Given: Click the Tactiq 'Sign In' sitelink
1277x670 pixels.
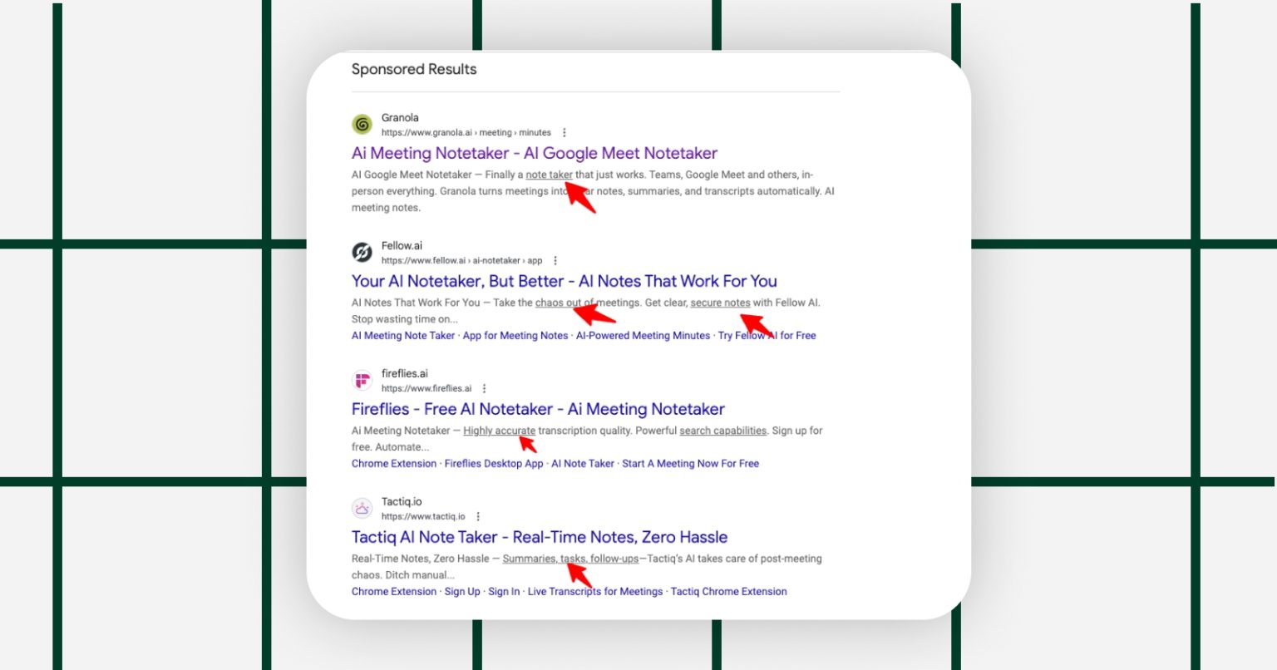Looking at the screenshot, I should pyautogui.click(x=504, y=592).
